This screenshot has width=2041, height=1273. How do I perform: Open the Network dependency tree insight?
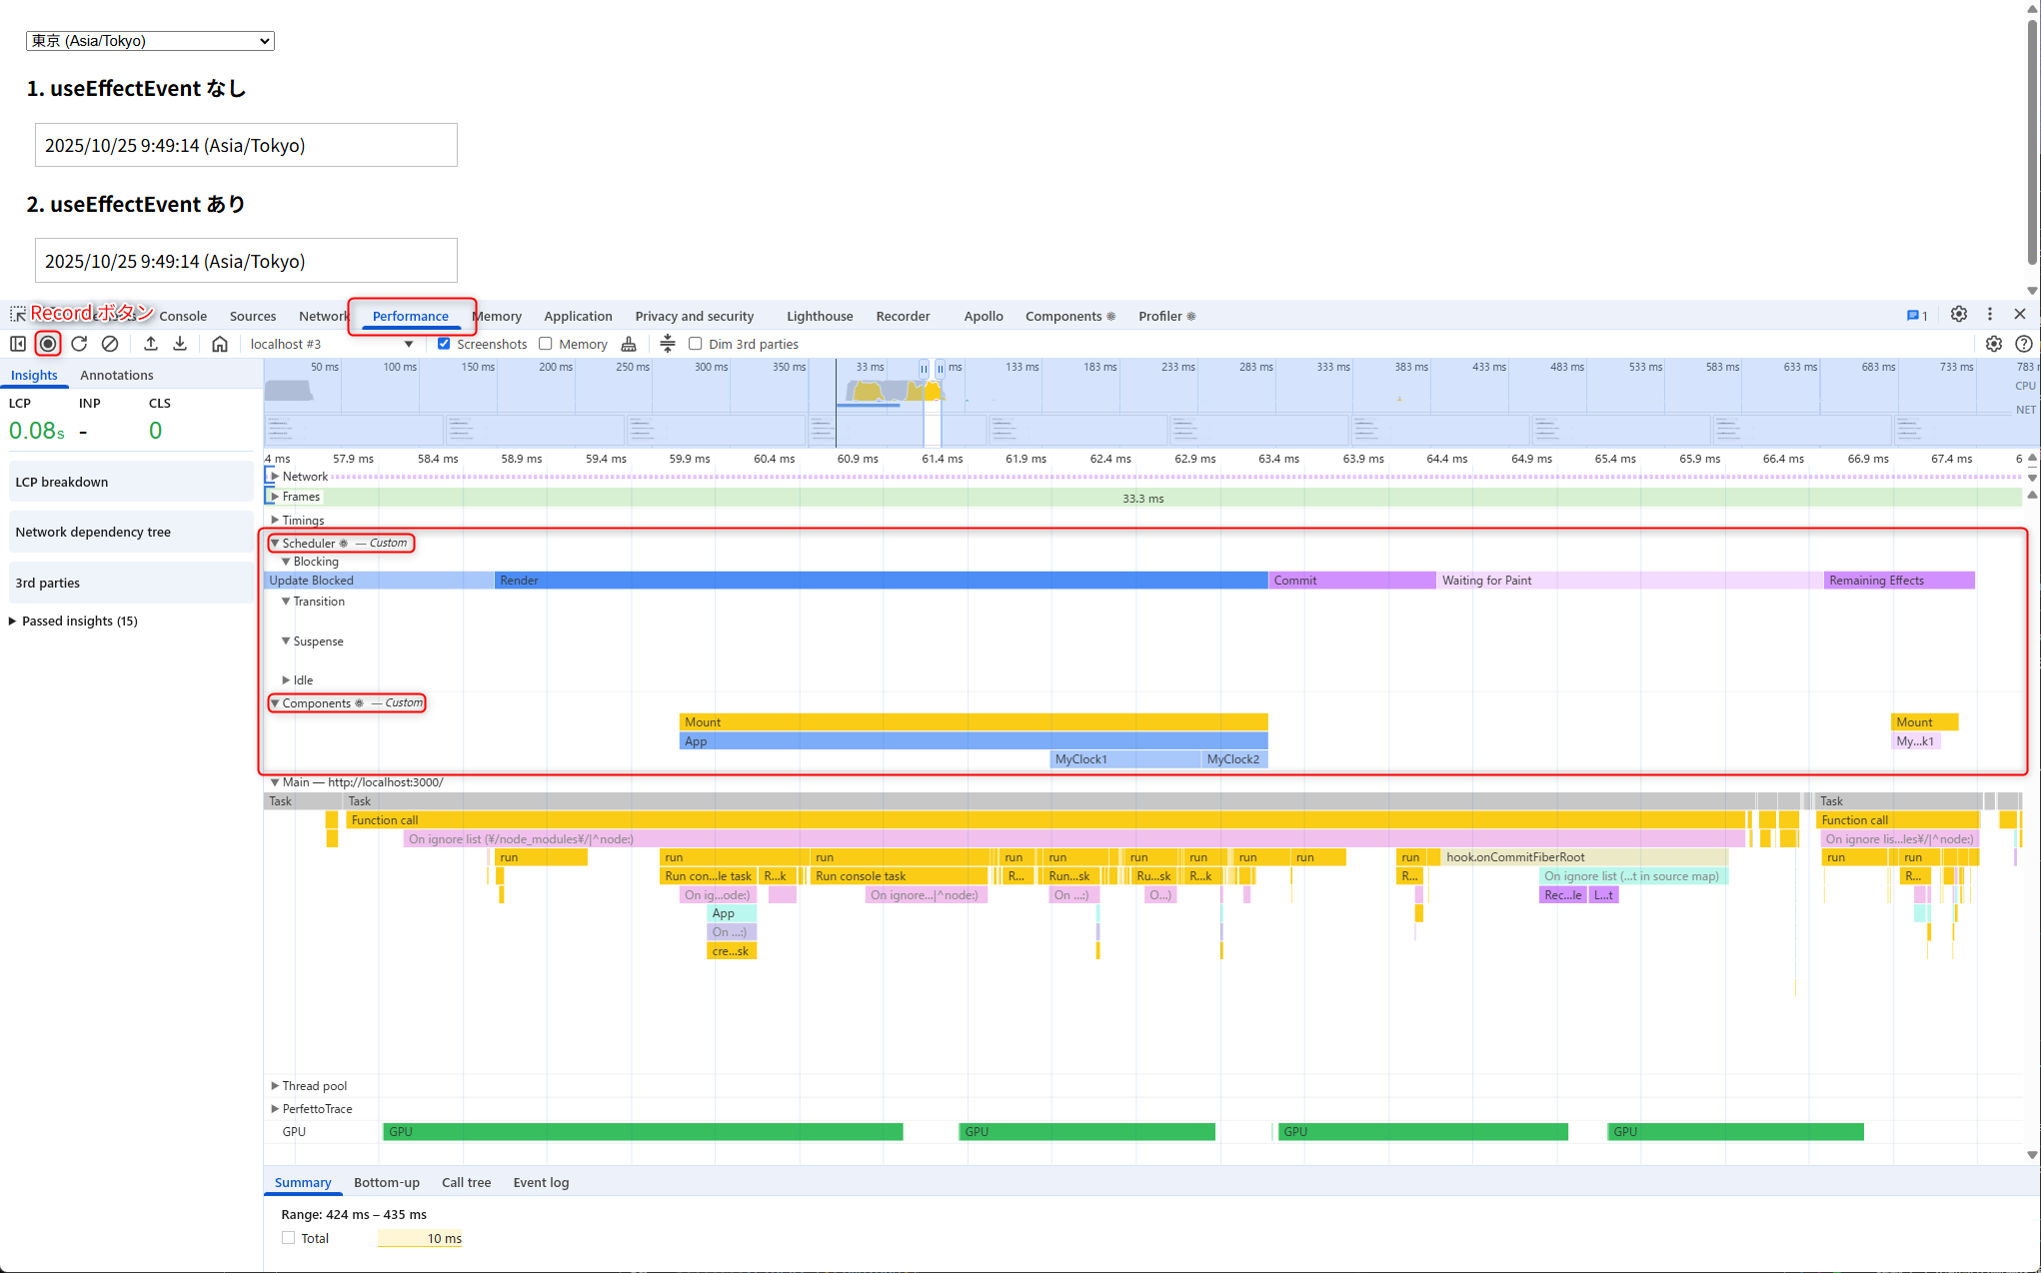(93, 532)
